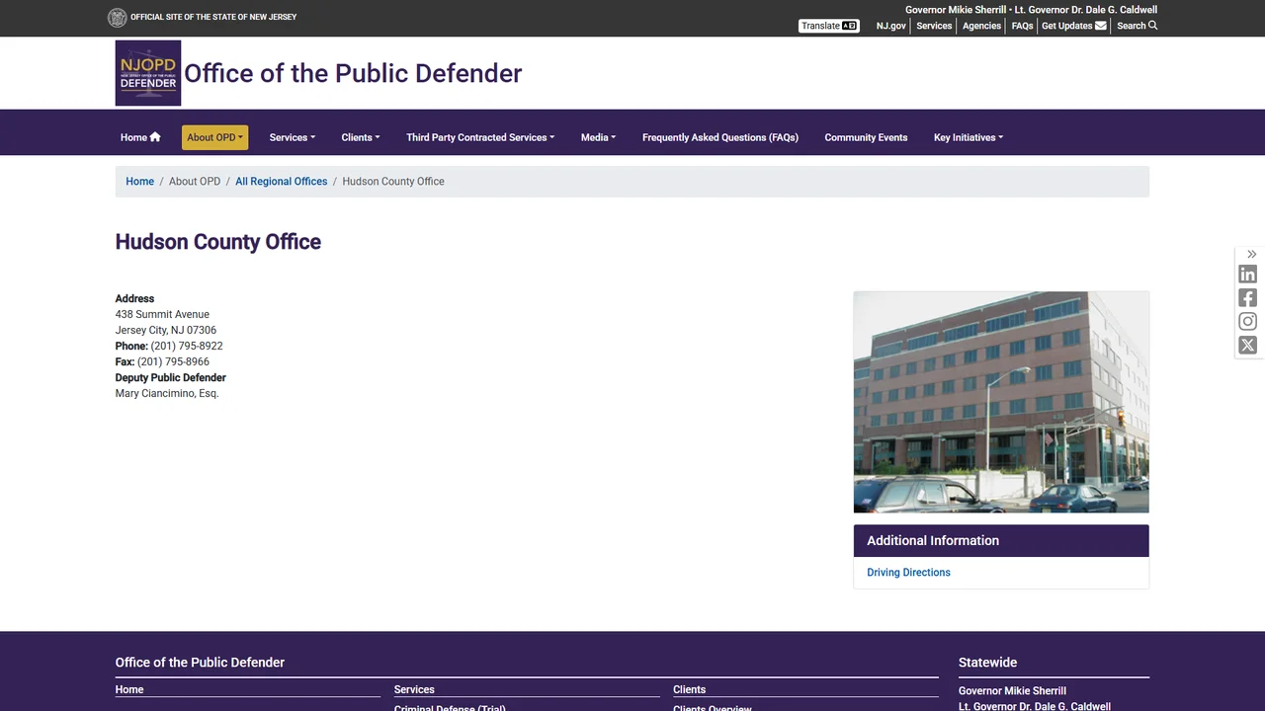Viewport: 1265px width, 711px height.
Task: Click the New Jersey state seal icon
Action: pyautogui.click(x=118, y=17)
